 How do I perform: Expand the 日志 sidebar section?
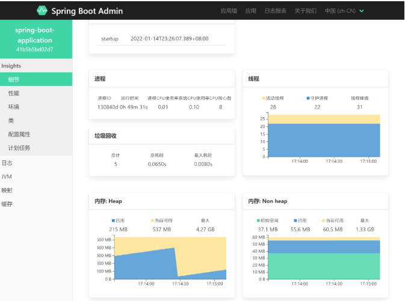pyautogui.click(x=36, y=163)
